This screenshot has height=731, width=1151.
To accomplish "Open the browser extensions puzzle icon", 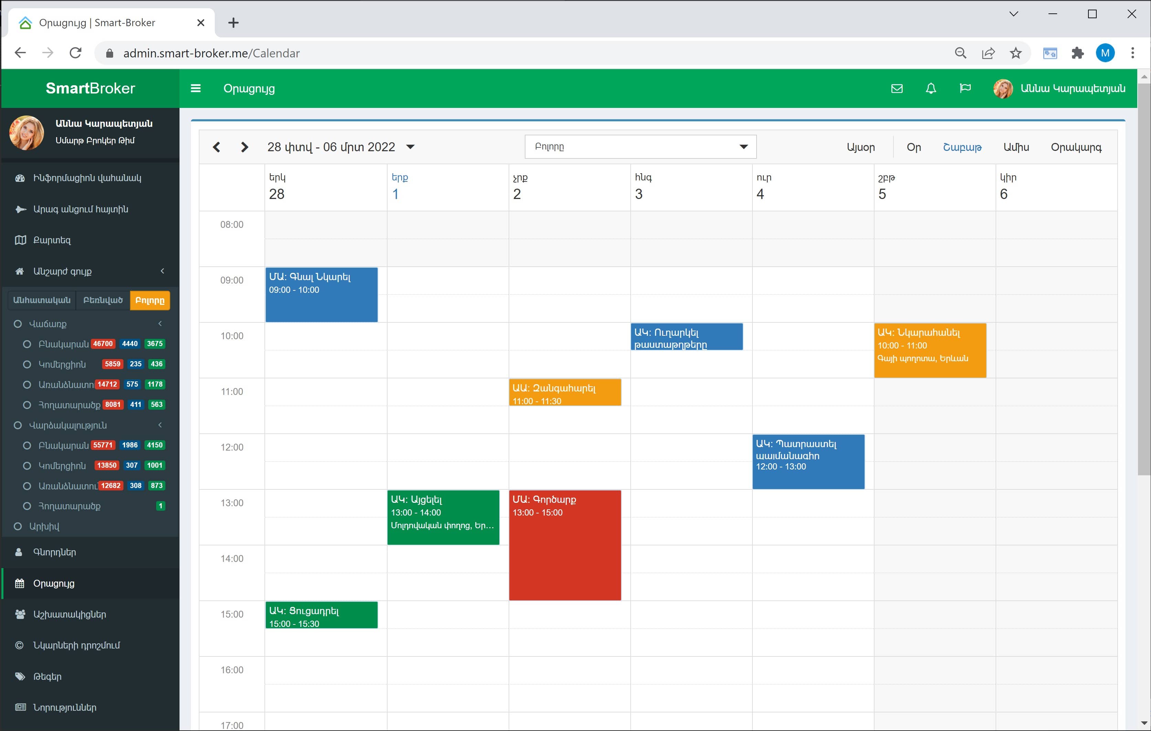I will click(1077, 53).
